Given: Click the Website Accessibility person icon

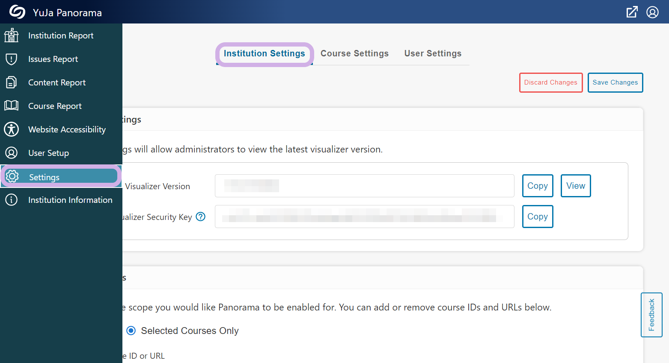Looking at the screenshot, I should click(x=12, y=129).
